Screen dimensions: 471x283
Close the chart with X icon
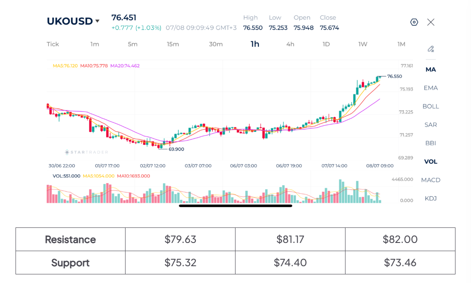coord(431,22)
